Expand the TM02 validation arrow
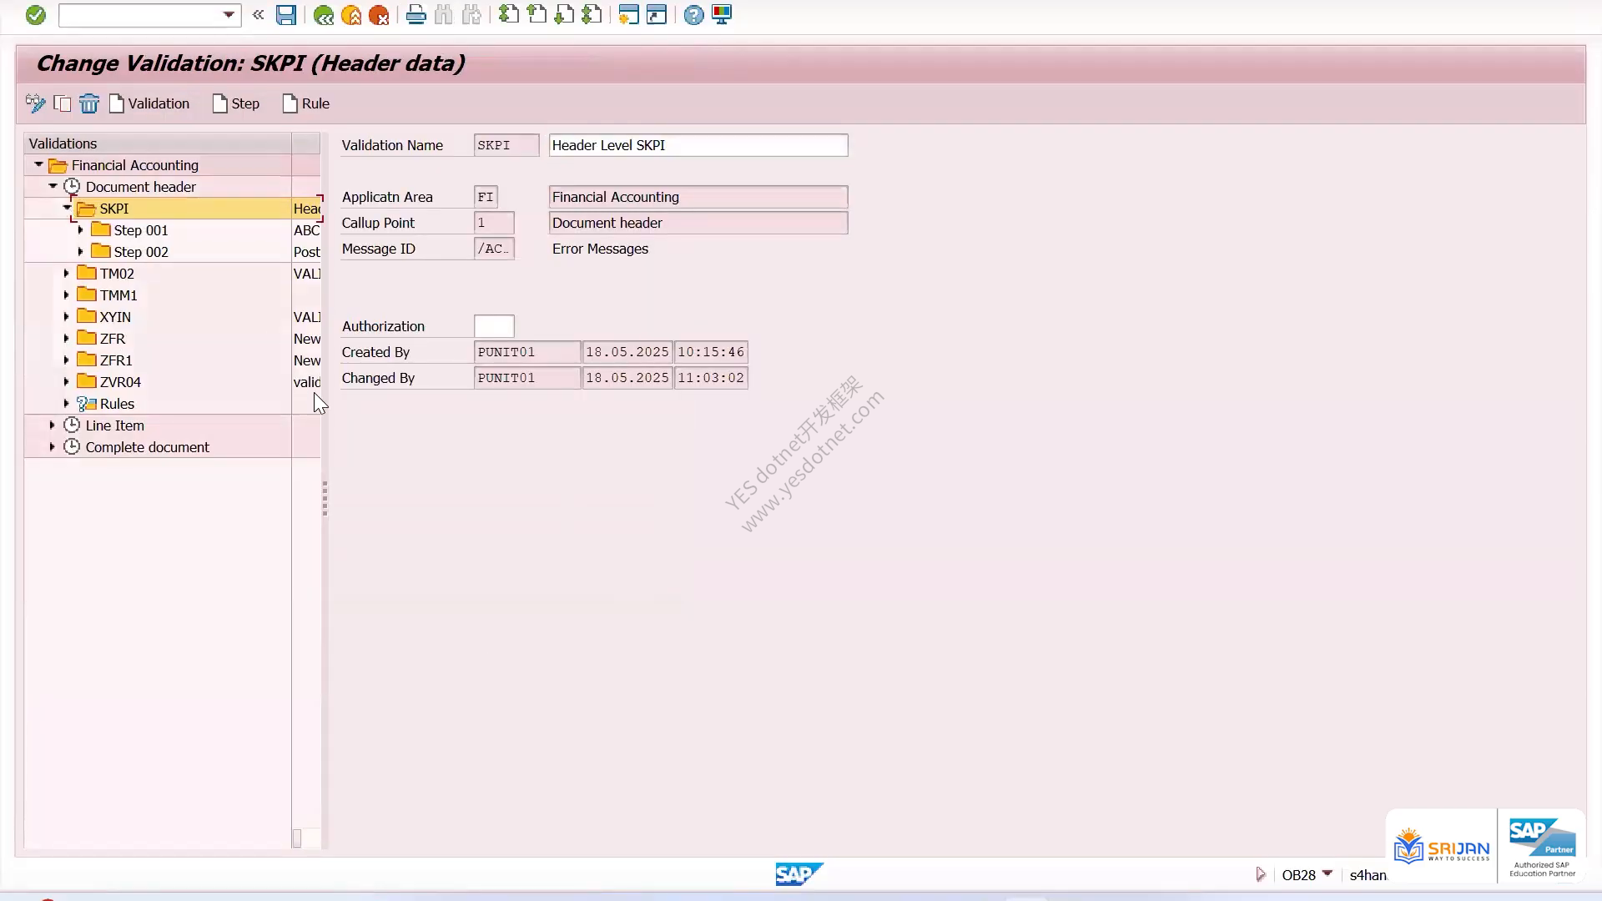Viewport: 1602px width, 901px height. point(66,273)
